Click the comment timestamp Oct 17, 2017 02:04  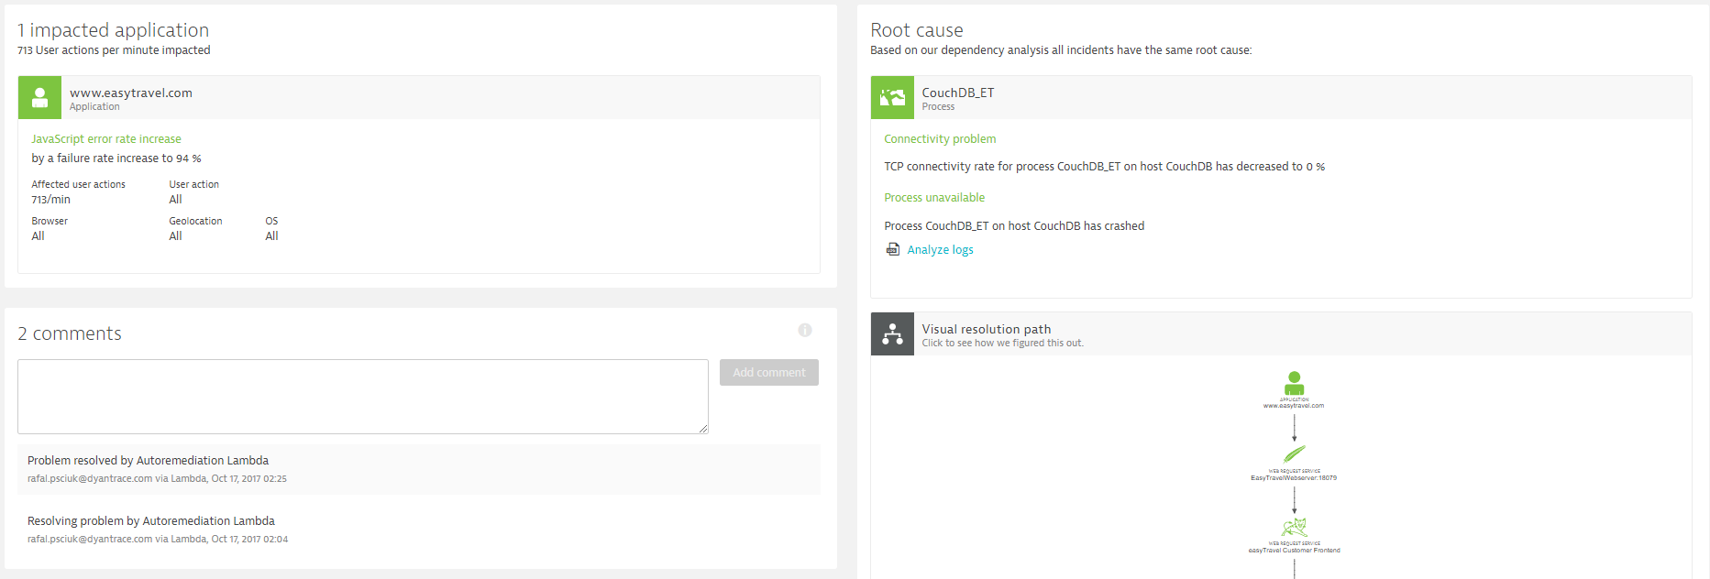tap(249, 539)
